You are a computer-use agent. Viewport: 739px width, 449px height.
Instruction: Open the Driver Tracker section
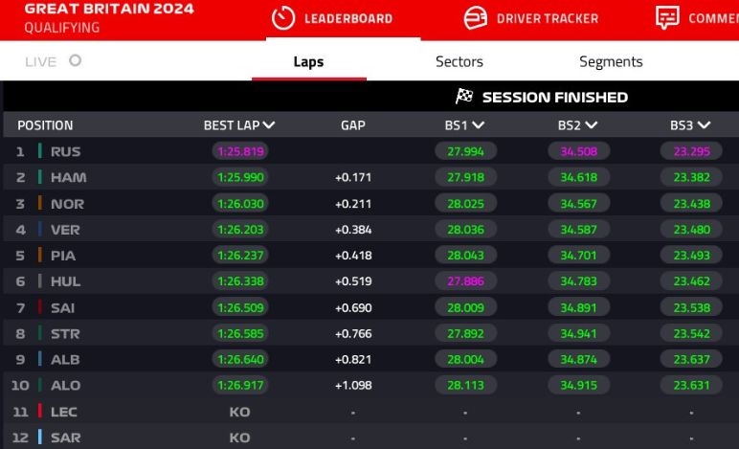tap(548, 18)
